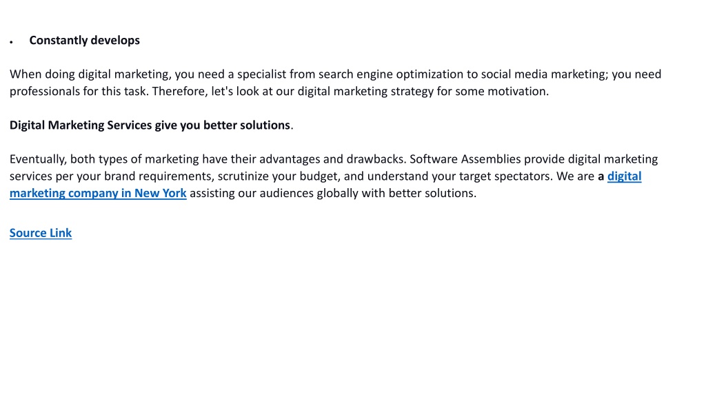The image size is (706, 397).
Task: Click the 'Constantly develops' bullet heading
Action: pyautogui.click(x=85, y=41)
